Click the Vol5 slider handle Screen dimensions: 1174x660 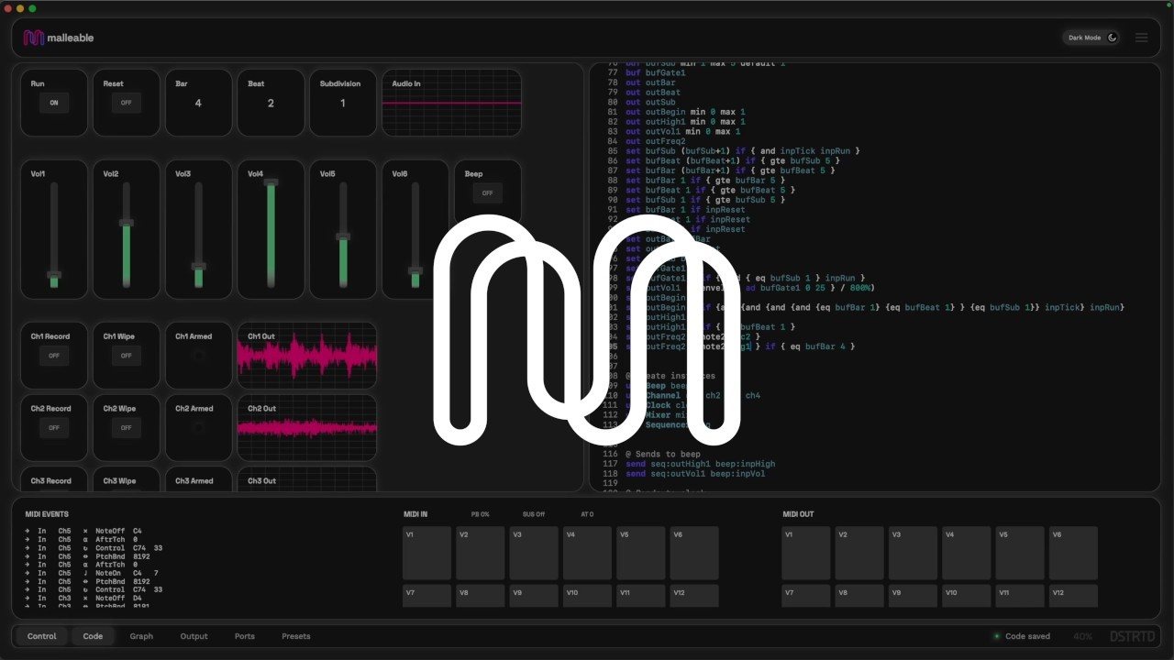(343, 236)
